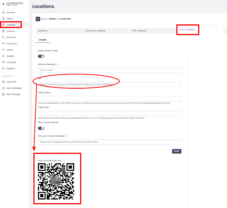The height and width of the screenshot is (208, 227).
Task: Disable the Enable Order at Table toggle
Action: [41, 56]
